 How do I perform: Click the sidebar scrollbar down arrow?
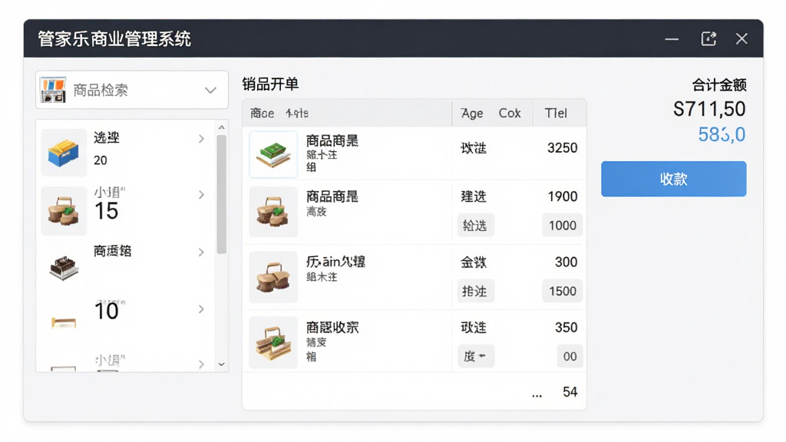coord(222,364)
